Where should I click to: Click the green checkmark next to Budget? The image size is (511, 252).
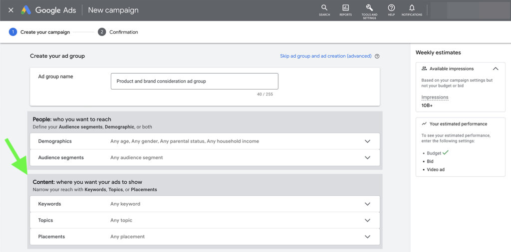[446, 152]
